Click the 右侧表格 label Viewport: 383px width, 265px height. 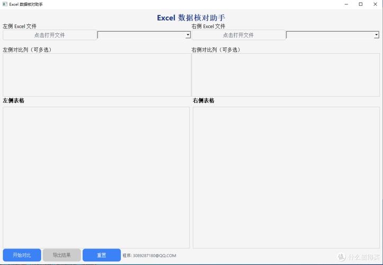point(203,101)
